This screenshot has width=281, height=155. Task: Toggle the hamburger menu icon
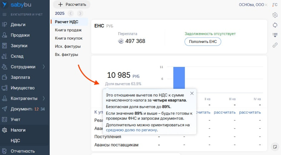pos(5,15)
